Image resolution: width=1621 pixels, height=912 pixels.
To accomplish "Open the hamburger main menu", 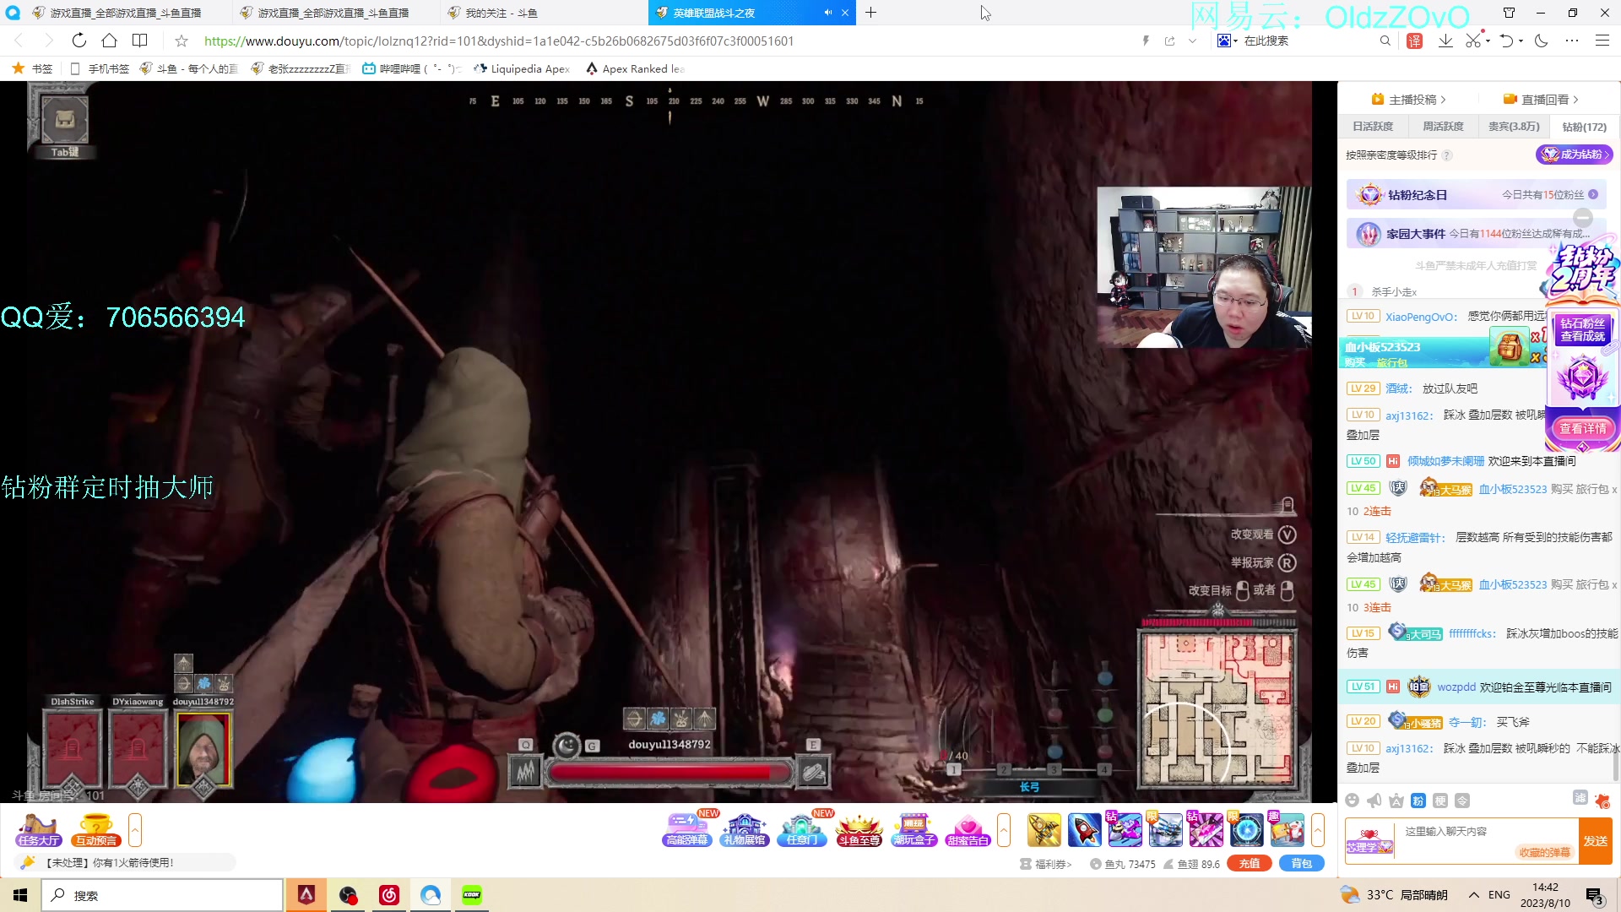I will 1602,41.
